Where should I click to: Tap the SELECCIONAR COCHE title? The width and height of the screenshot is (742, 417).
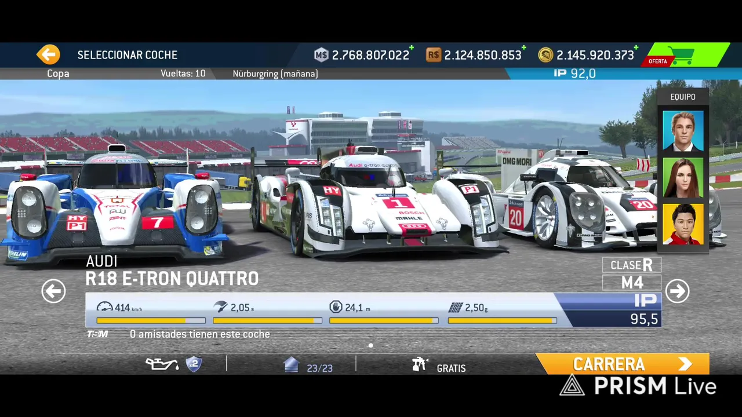[x=128, y=55]
